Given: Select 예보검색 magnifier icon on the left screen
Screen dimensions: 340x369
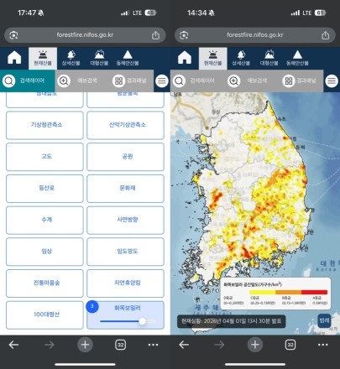Looking at the screenshot, I should pos(64,81).
